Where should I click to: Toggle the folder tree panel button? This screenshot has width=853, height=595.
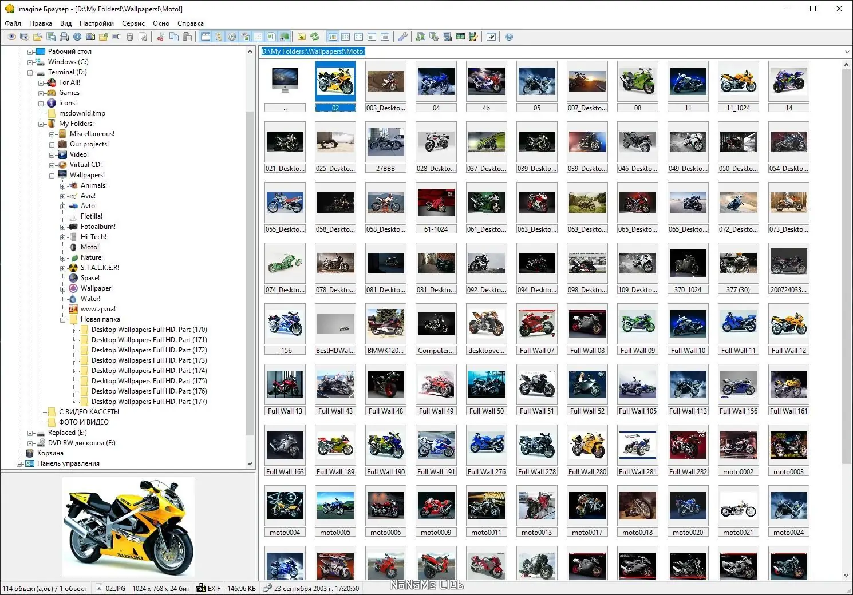coord(218,37)
